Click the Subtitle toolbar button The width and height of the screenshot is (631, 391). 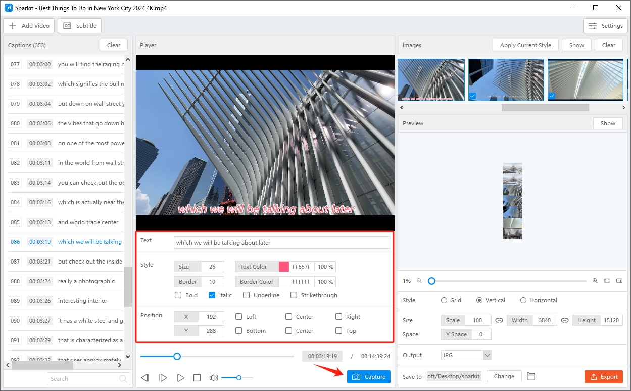[x=80, y=26]
